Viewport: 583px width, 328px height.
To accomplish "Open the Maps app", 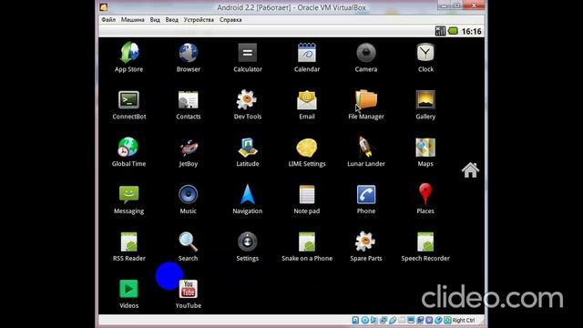I will [425, 152].
